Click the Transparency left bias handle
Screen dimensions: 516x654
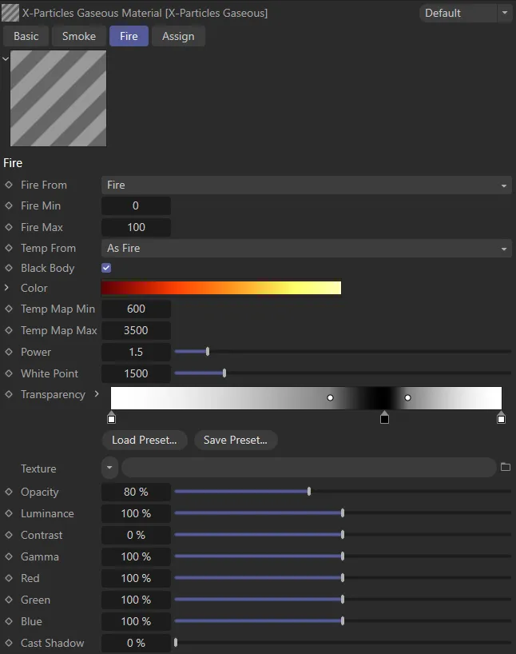[330, 397]
